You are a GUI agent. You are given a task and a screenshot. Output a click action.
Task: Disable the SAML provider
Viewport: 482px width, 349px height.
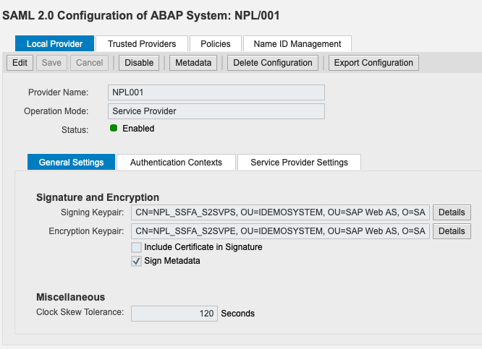click(139, 63)
